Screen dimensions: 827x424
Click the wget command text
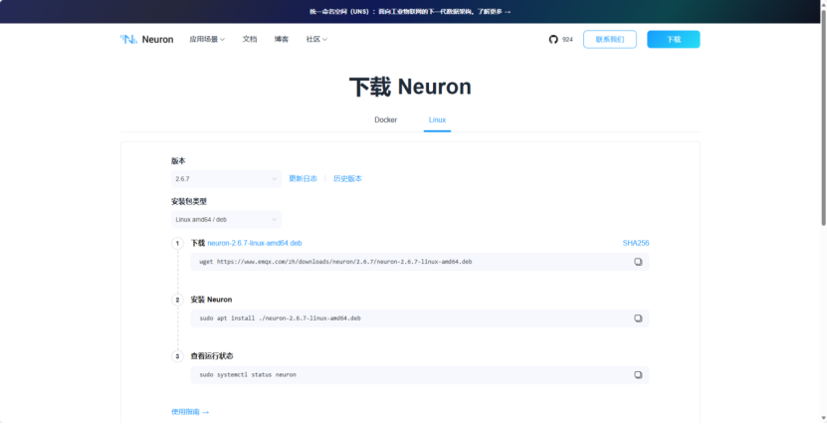tap(335, 262)
